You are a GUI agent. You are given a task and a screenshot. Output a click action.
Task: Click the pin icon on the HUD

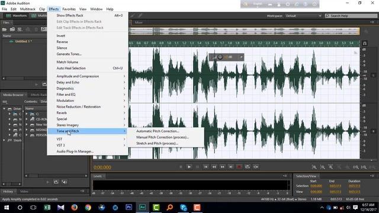[241, 57]
